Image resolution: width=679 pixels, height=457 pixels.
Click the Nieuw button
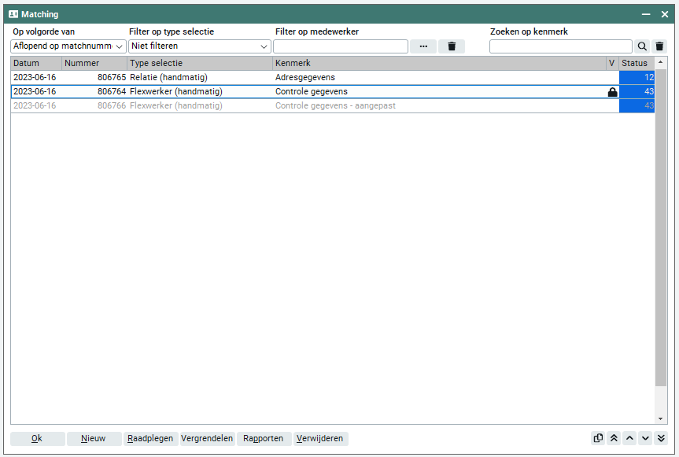[94, 439]
